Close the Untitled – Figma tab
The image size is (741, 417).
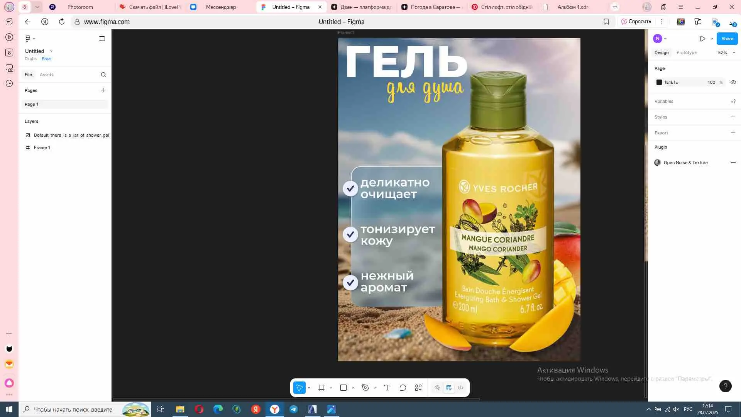click(320, 7)
